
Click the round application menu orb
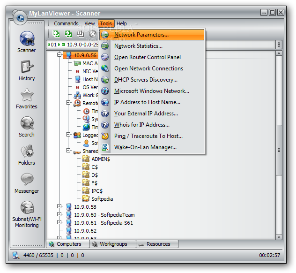pos(20,18)
